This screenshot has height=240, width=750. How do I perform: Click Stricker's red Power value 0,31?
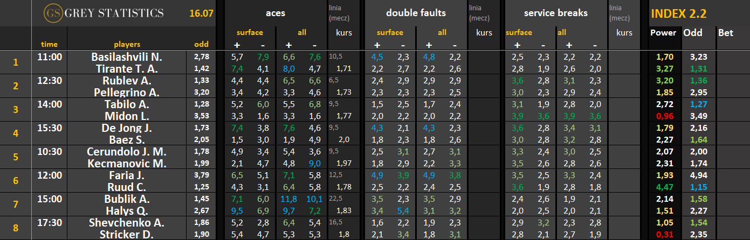click(x=663, y=234)
